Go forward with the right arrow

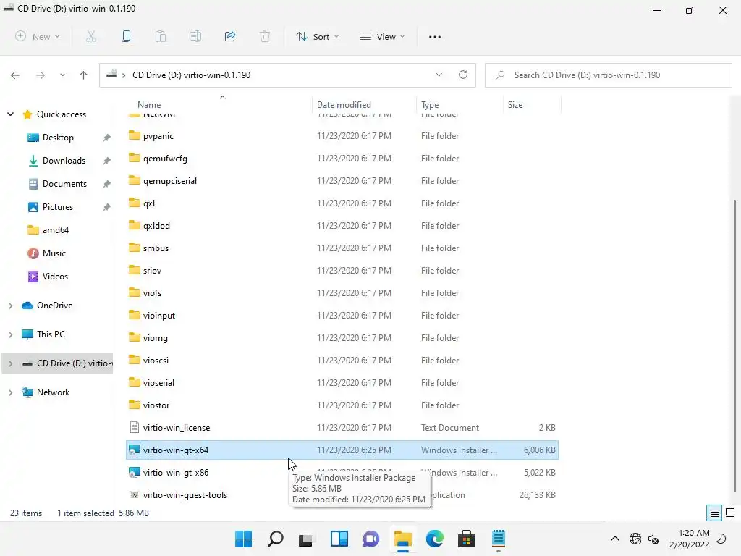click(41, 75)
